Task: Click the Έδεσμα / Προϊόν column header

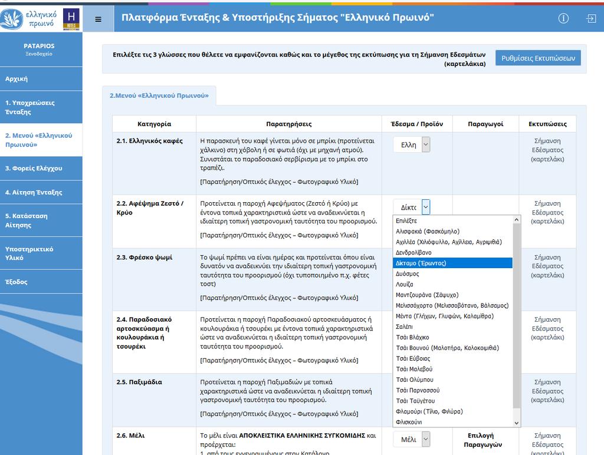Action: click(x=417, y=124)
